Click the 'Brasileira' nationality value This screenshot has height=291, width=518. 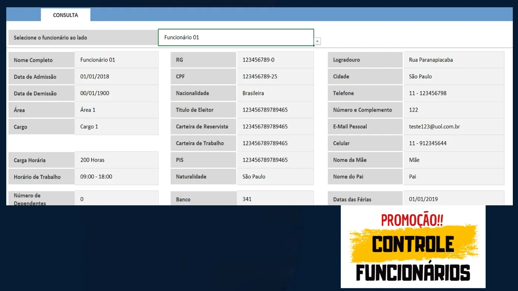275,93
